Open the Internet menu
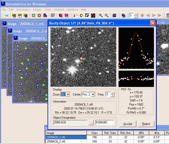Viewport: 169px width, 144px height. click(59, 10)
